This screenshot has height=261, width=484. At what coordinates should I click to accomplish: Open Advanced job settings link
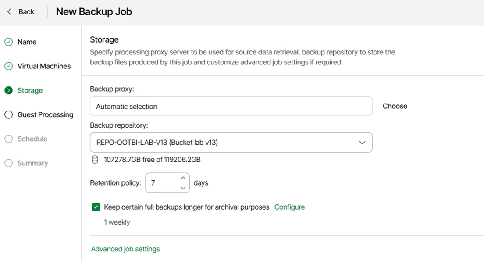click(x=125, y=249)
